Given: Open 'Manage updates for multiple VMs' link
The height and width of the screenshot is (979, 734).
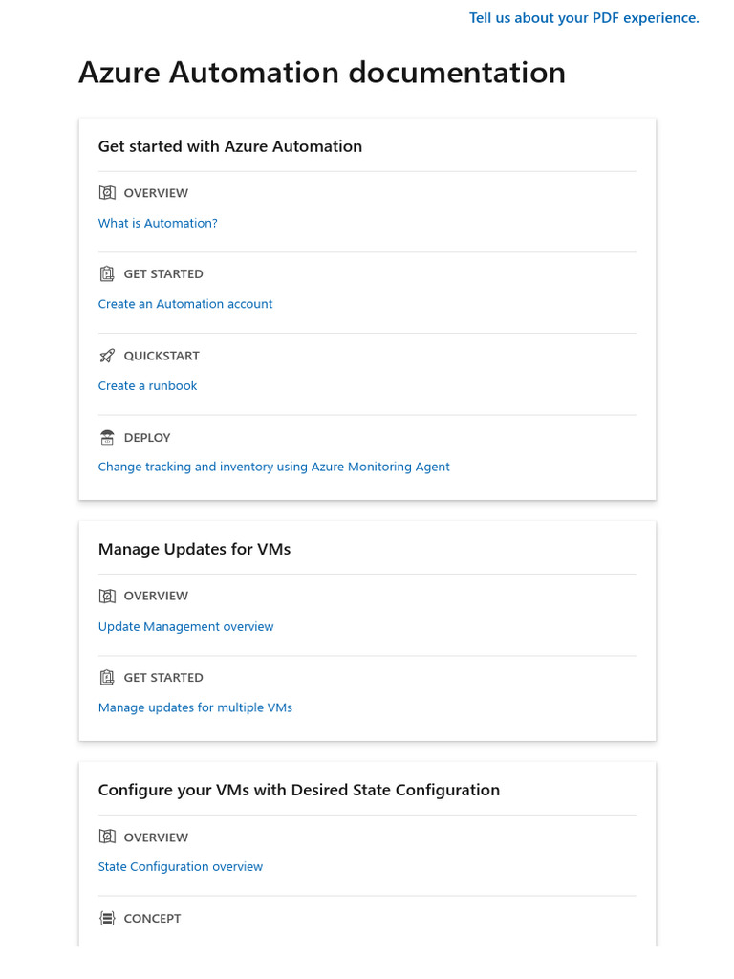Looking at the screenshot, I should (x=195, y=708).
